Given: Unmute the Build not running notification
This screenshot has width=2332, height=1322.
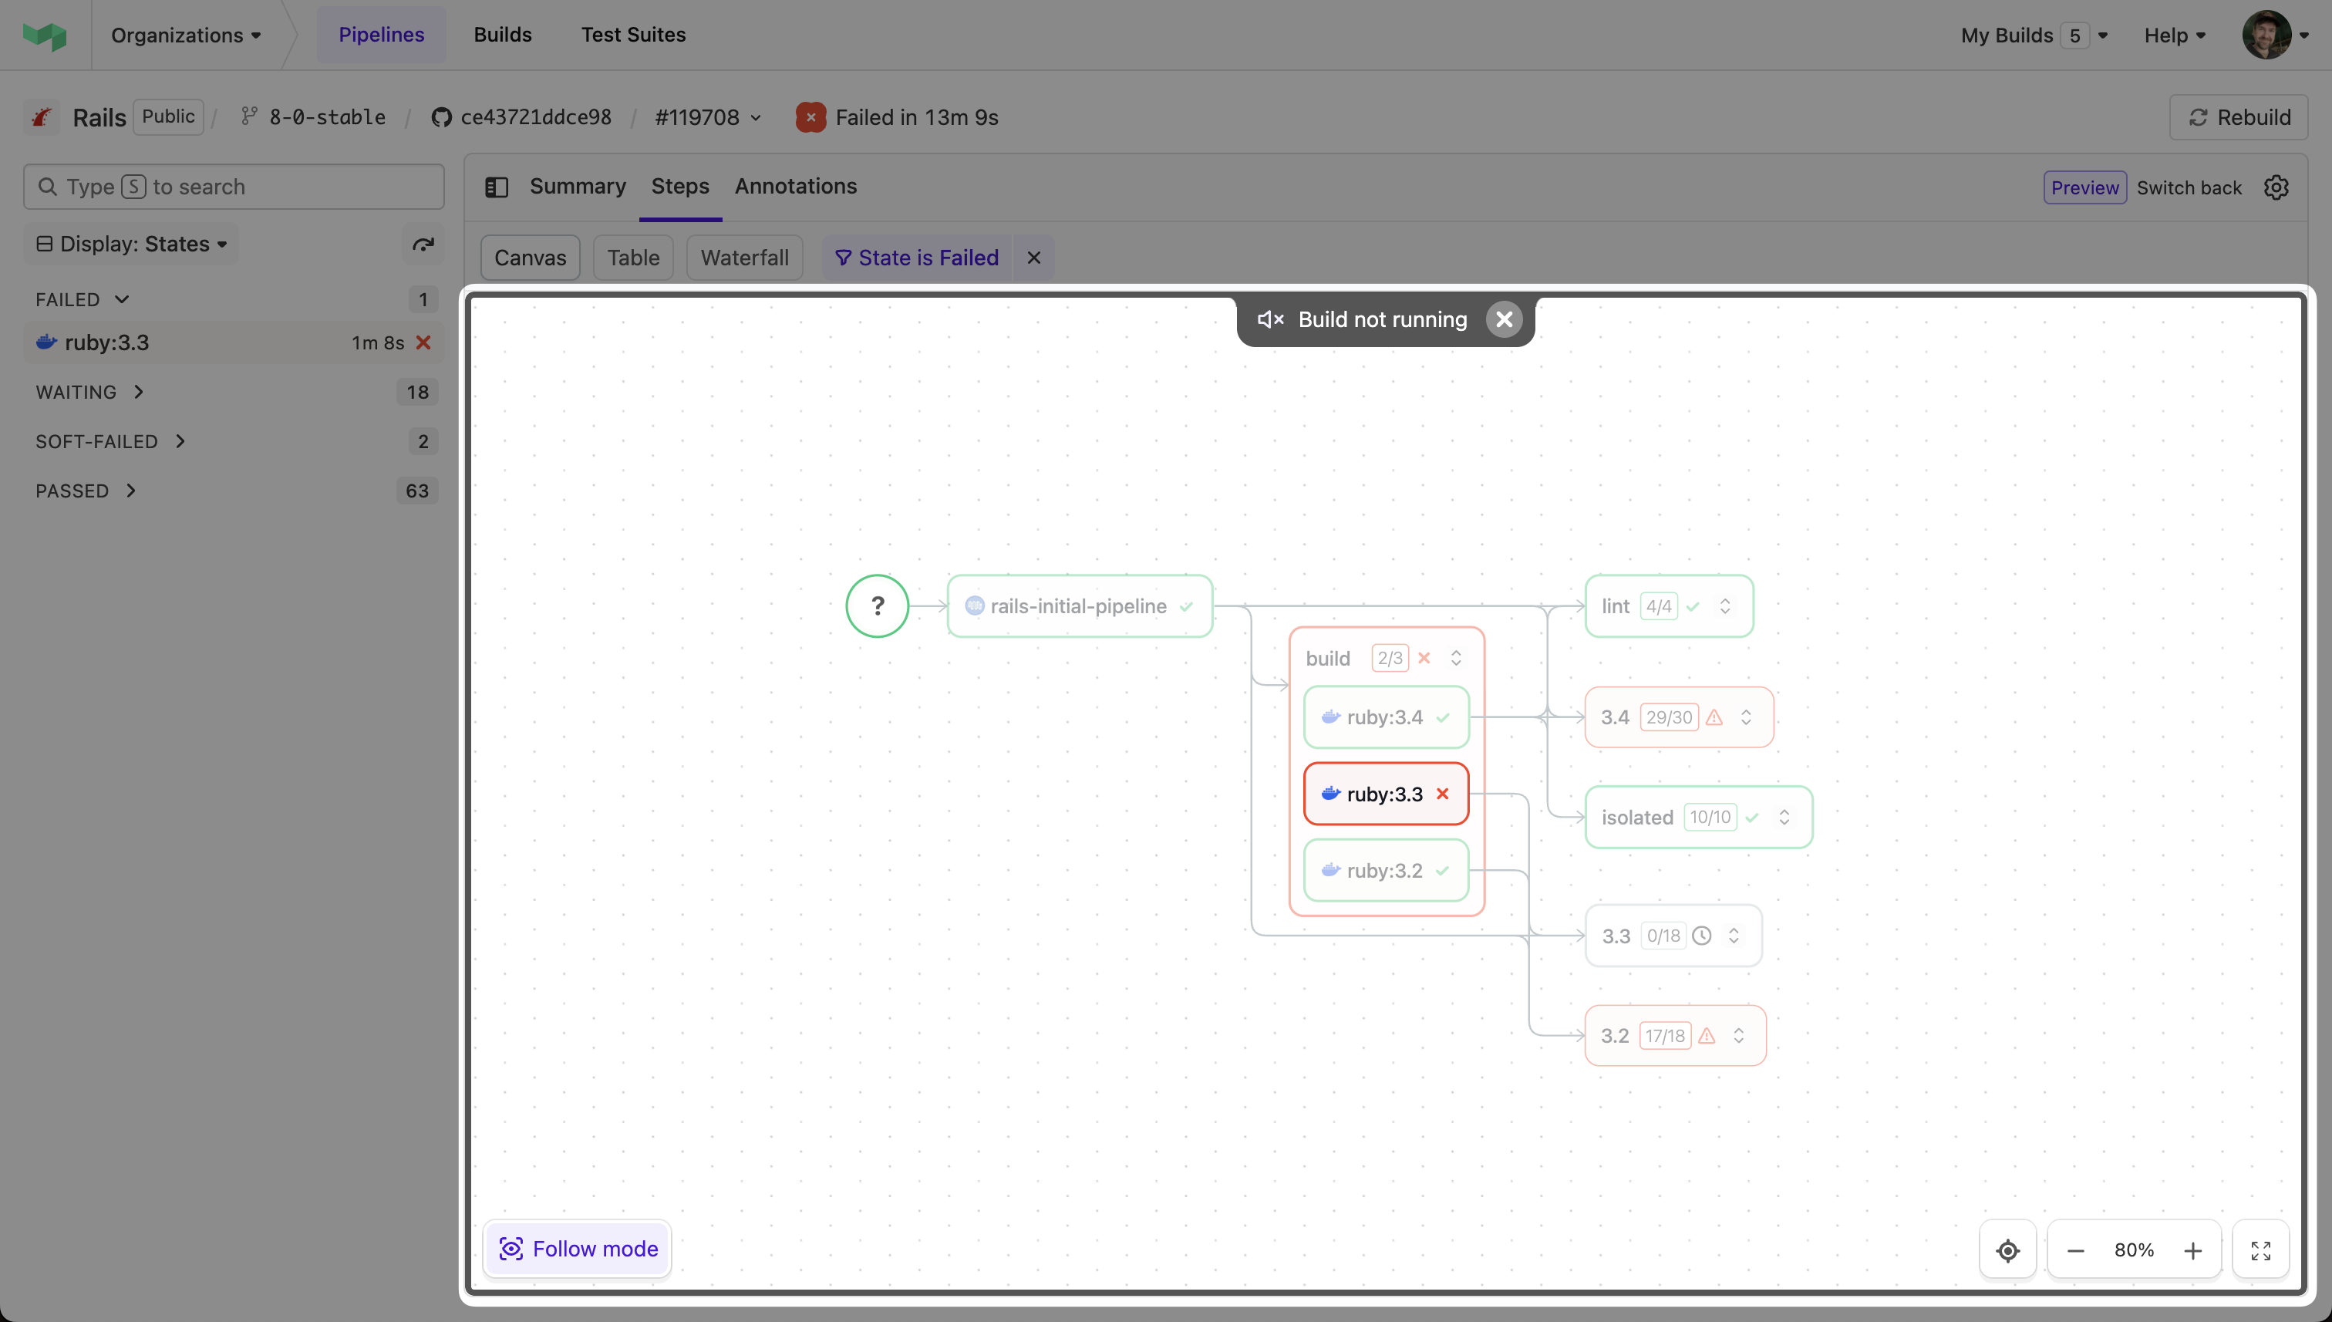Looking at the screenshot, I should coord(1269,319).
